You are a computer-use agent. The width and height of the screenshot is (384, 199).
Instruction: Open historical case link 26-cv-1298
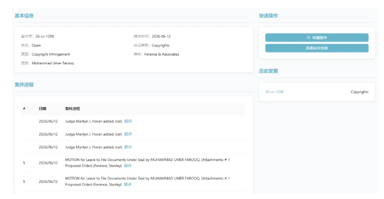[274, 92]
